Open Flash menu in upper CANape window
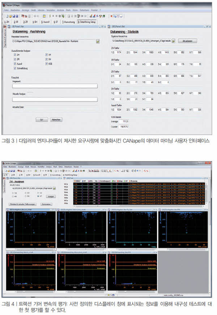The image size is (217, 315). [68, 10]
